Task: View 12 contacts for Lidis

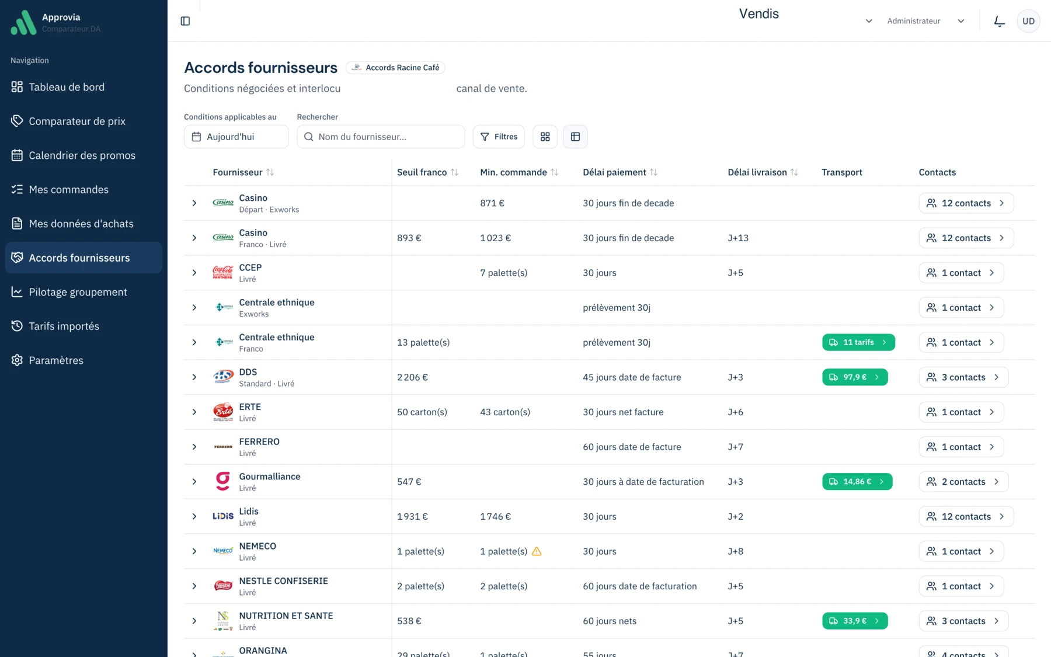Action: click(x=966, y=516)
